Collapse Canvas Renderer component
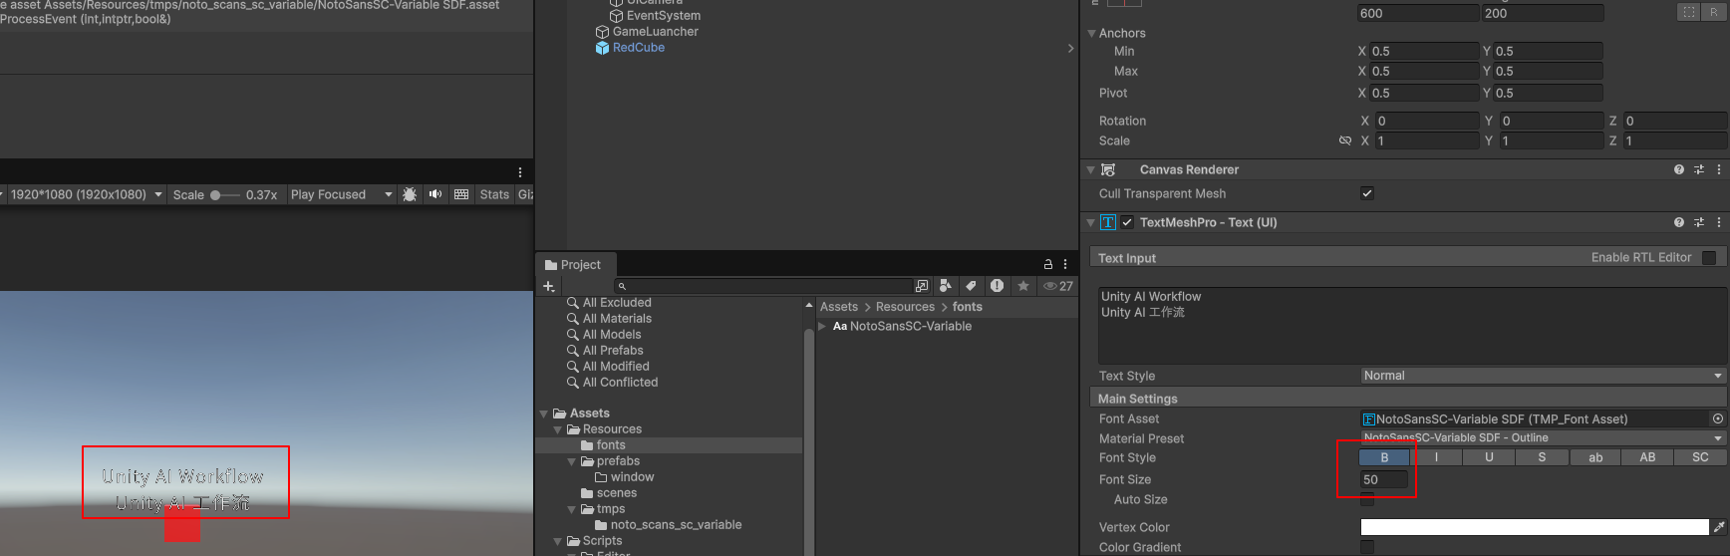 (x=1090, y=169)
